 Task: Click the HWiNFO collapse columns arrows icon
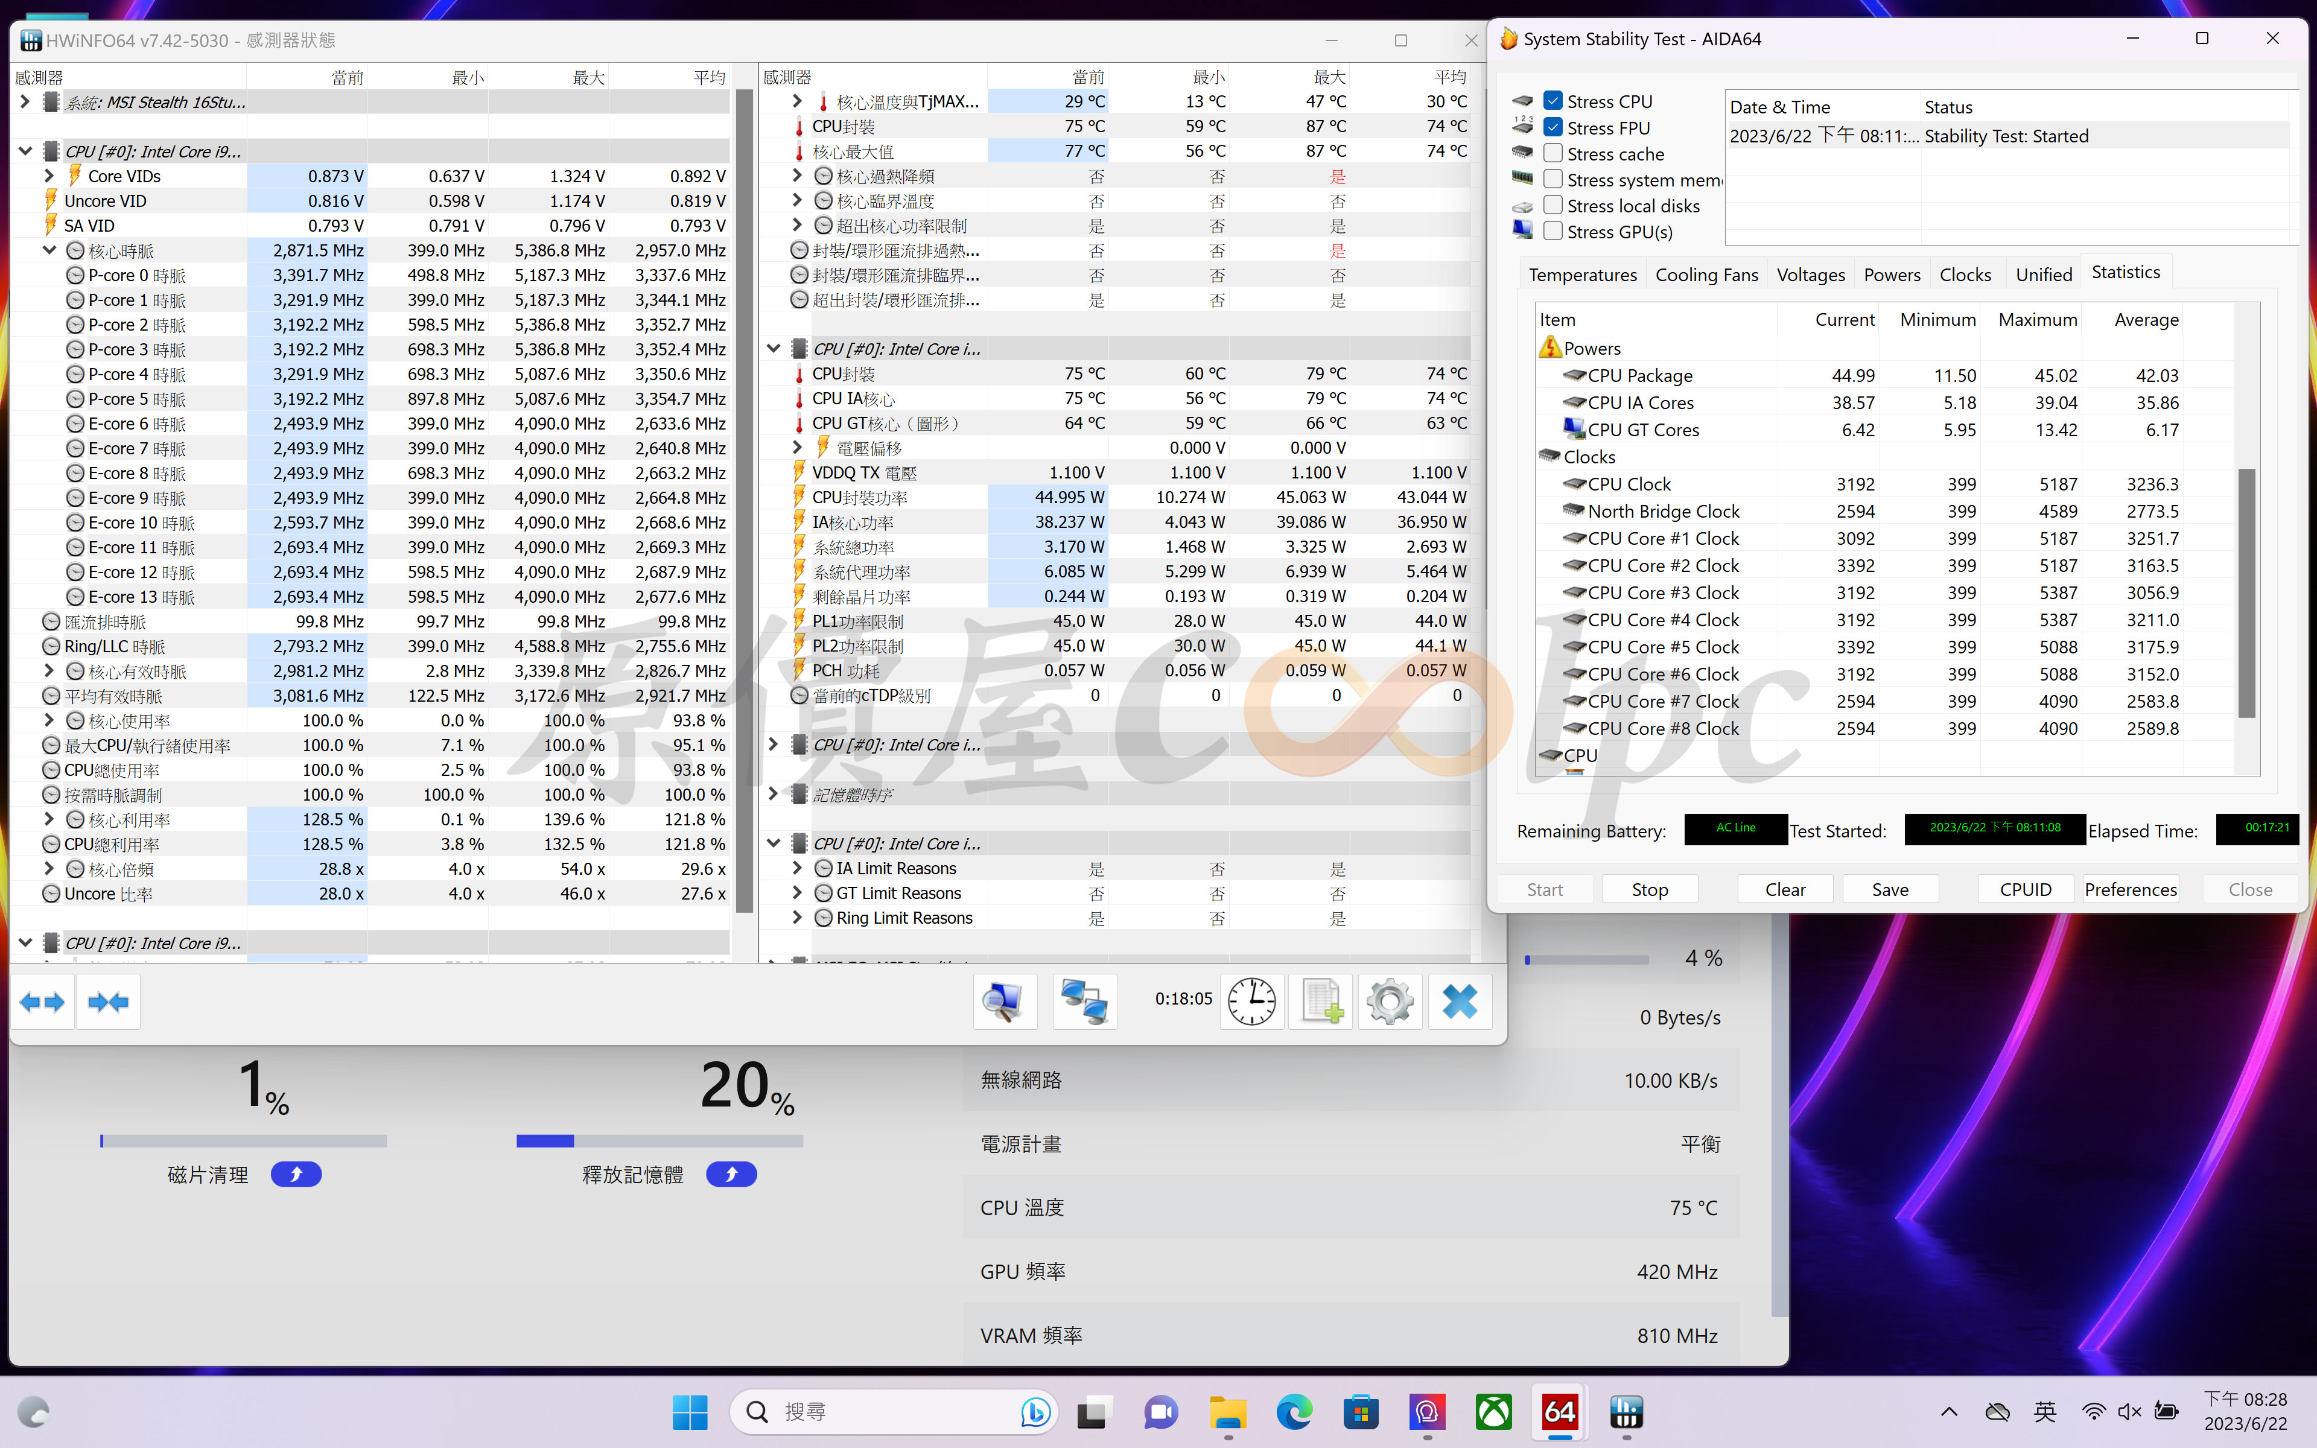point(108,1002)
